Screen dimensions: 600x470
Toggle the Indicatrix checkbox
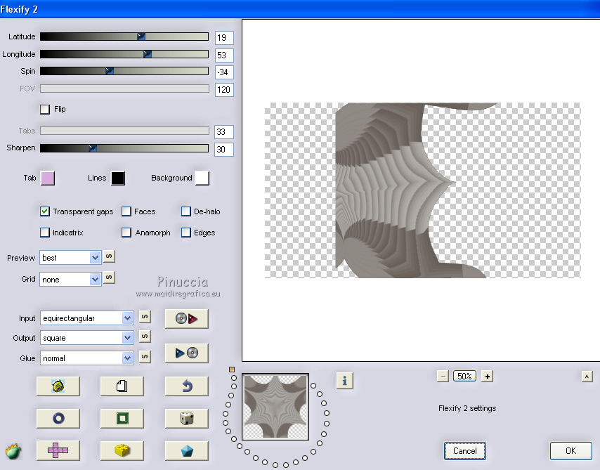45,233
